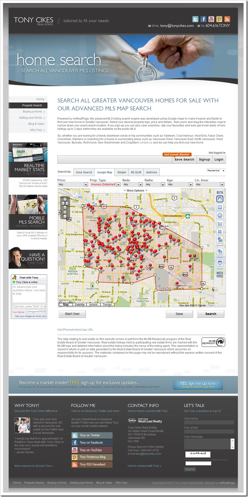The width and height of the screenshot is (248, 497).
Task: Open the Facebook icon in header
Action: (x=203, y=19)
